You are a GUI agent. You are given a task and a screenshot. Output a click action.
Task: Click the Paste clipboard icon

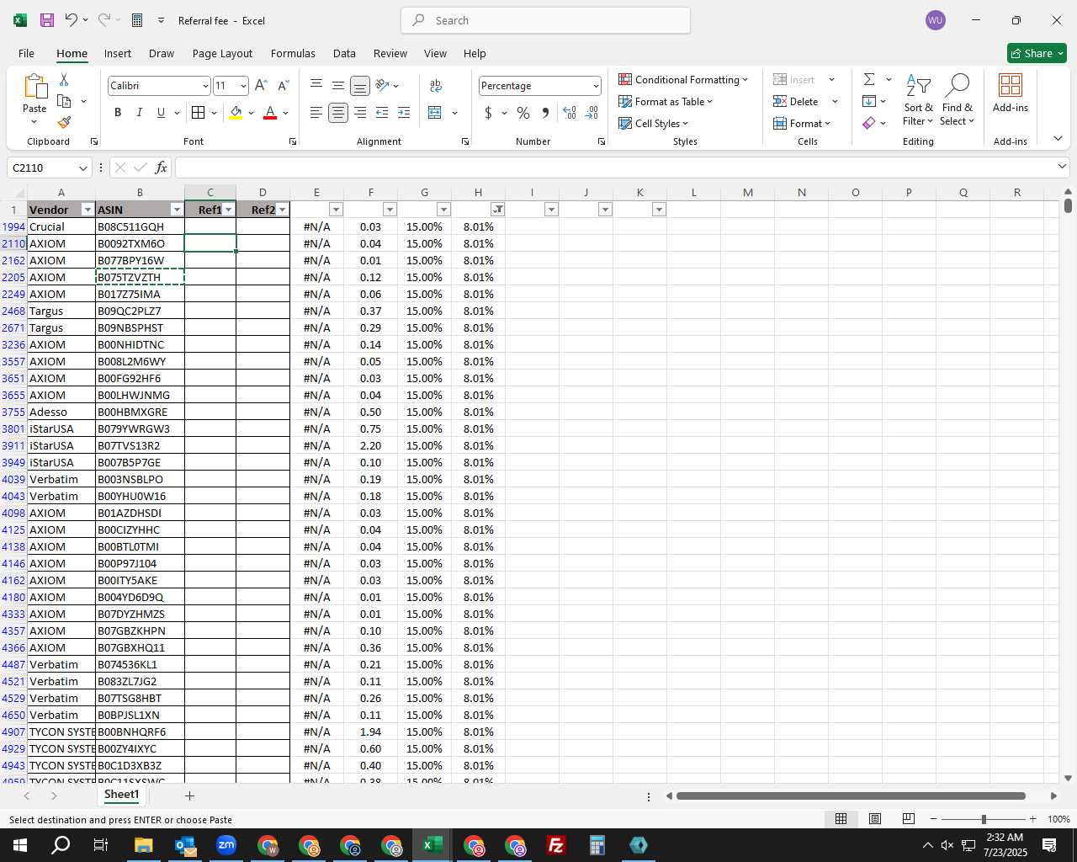[34, 87]
